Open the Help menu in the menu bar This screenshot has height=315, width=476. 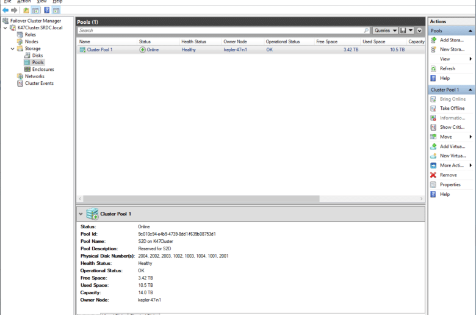click(57, 1)
